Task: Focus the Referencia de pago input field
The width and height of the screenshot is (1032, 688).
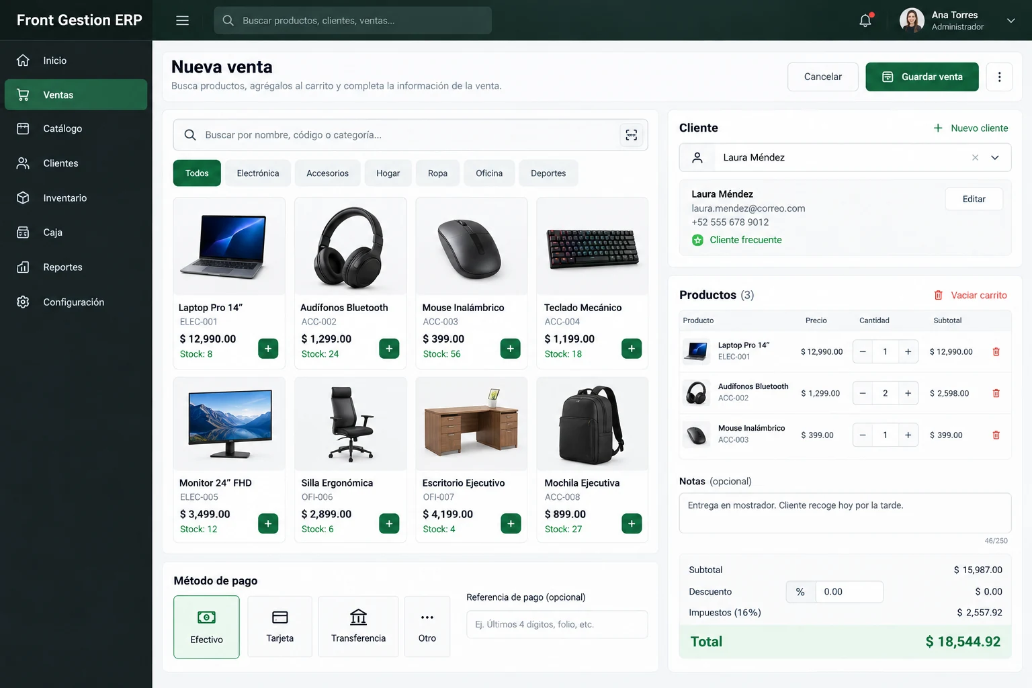Action: coord(557,624)
